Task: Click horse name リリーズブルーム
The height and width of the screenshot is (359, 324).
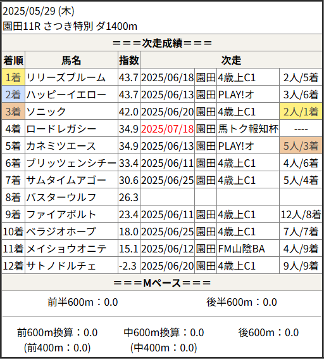Action: (66, 77)
